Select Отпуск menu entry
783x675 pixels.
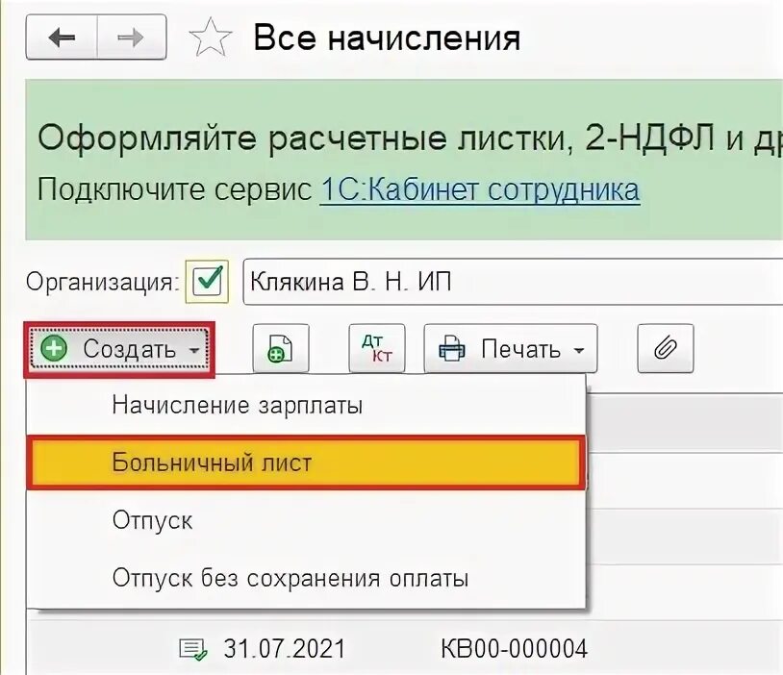tap(306, 520)
